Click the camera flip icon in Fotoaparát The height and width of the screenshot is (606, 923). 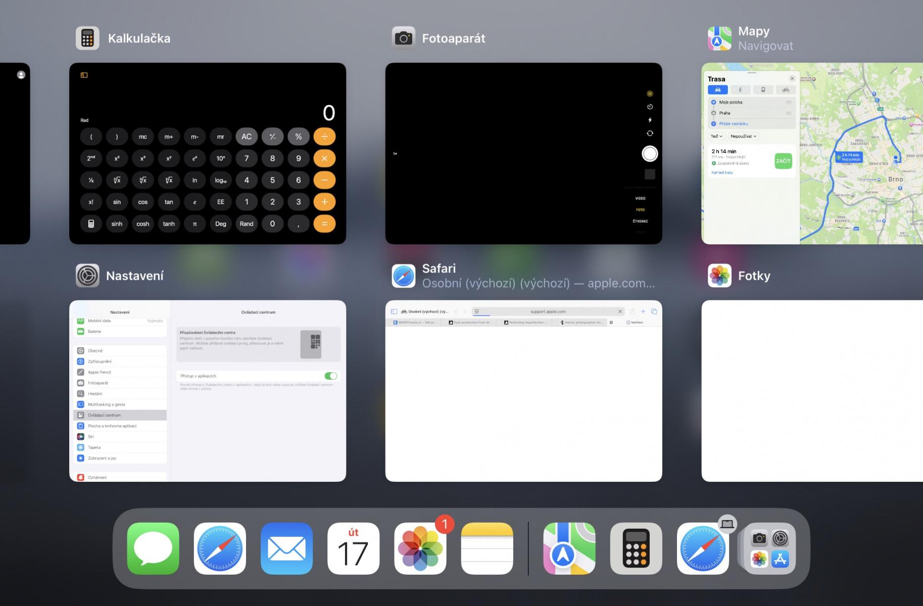click(x=650, y=133)
